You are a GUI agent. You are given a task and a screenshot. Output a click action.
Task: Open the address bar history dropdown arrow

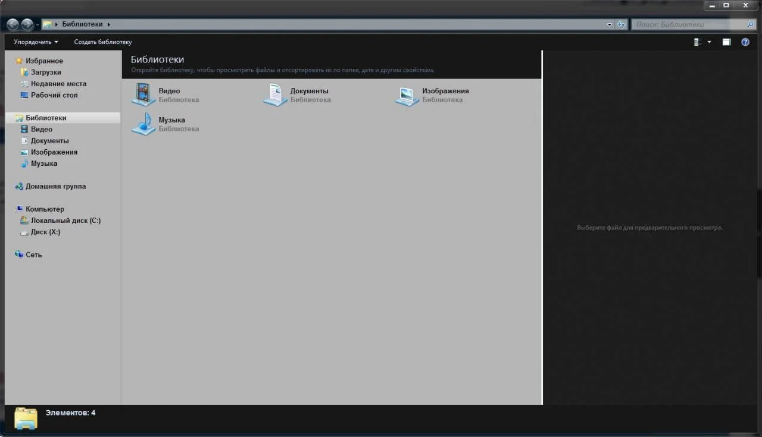610,25
